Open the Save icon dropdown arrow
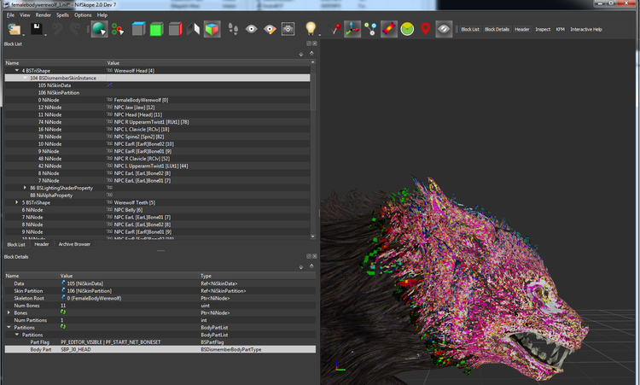 click(x=45, y=35)
